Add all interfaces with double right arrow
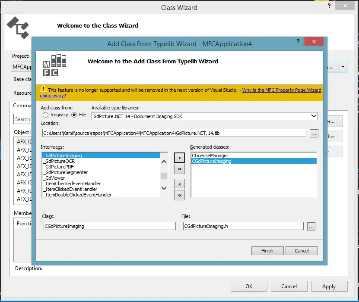359x302 pixels. (x=179, y=169)
